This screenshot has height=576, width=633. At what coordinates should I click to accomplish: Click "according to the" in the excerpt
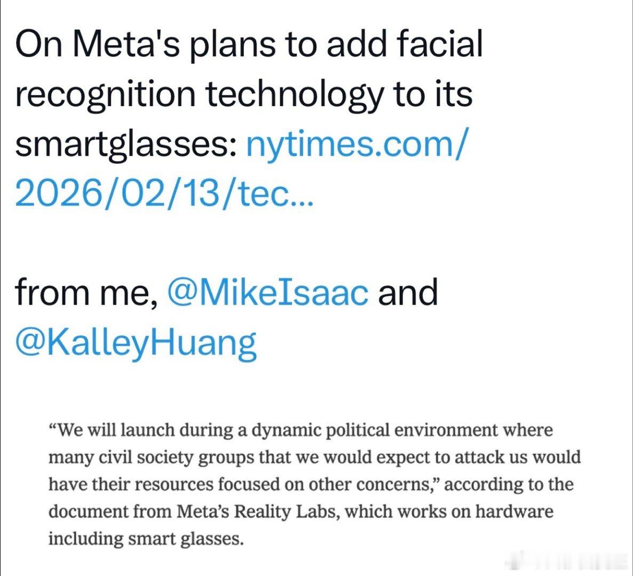pos(509,484)
